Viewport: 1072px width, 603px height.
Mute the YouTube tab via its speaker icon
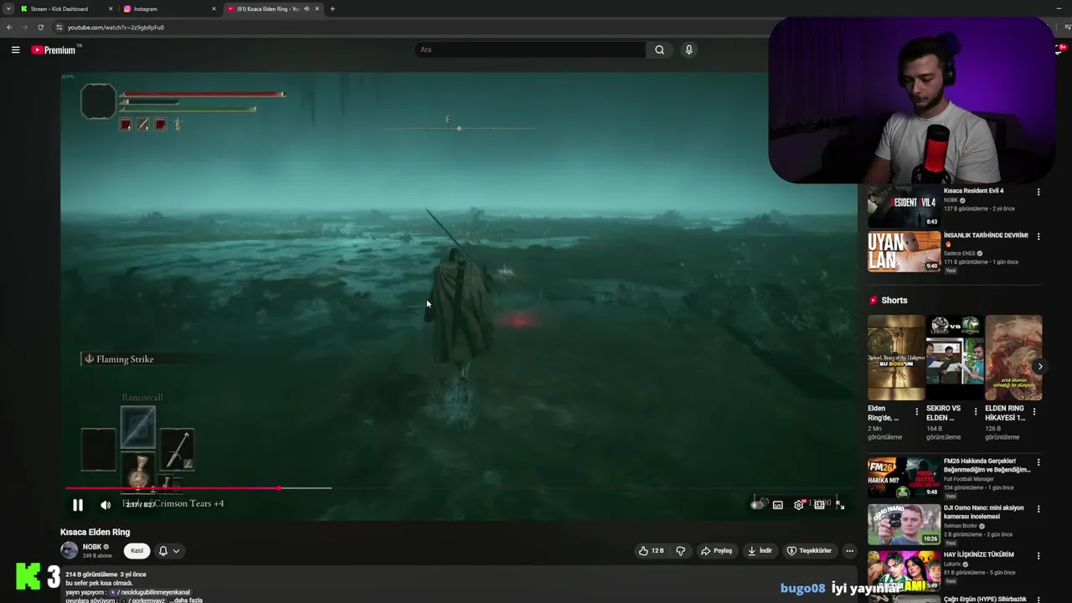coord(306,9)
